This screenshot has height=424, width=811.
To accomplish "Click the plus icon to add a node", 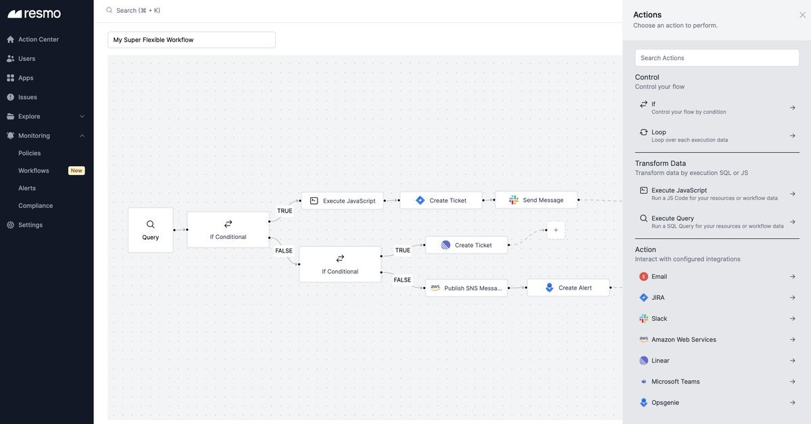I will pos(556,230).
